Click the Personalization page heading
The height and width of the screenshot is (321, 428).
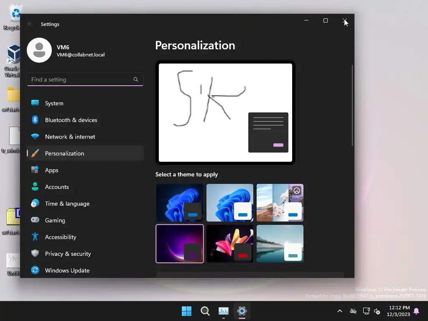(195, 45)
